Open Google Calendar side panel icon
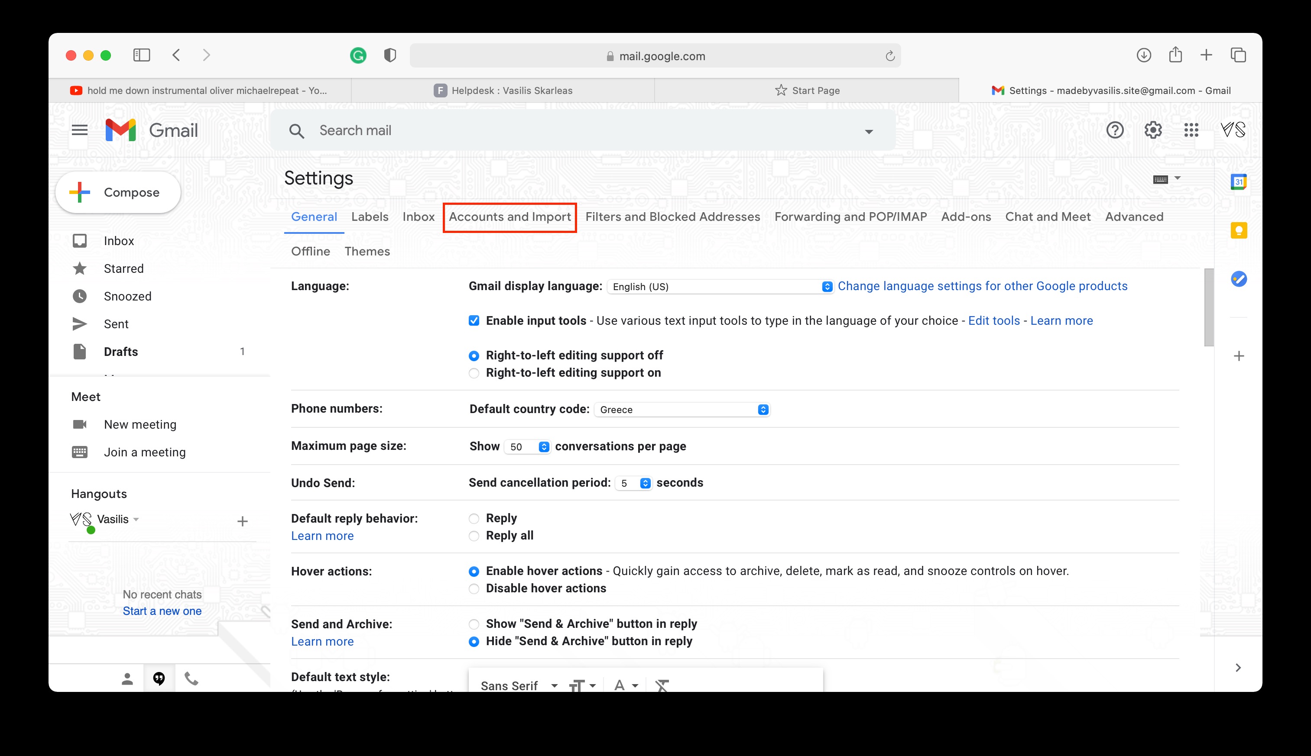Image resolution: width=1311 pixels, height=756 pixels. tap(1238, 182)
